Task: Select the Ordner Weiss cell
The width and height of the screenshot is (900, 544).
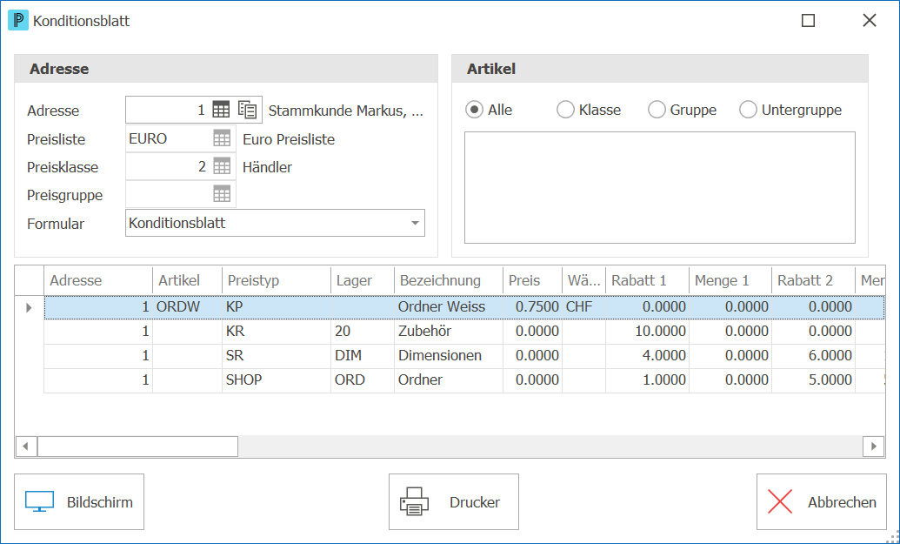Action: click(449, 306)
